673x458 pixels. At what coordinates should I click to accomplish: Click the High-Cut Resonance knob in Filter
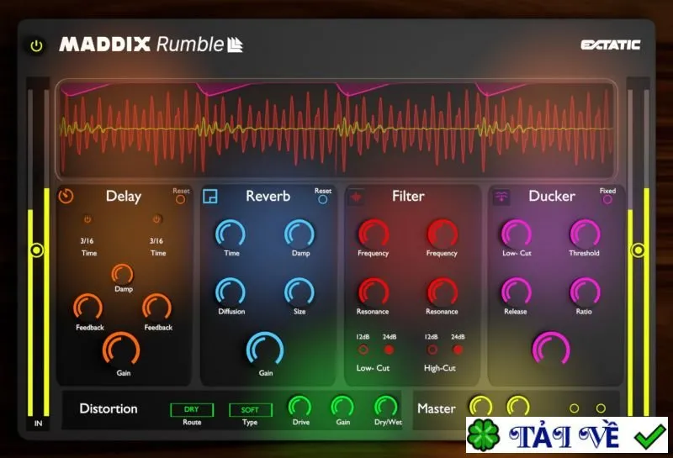tap(442, 292)
